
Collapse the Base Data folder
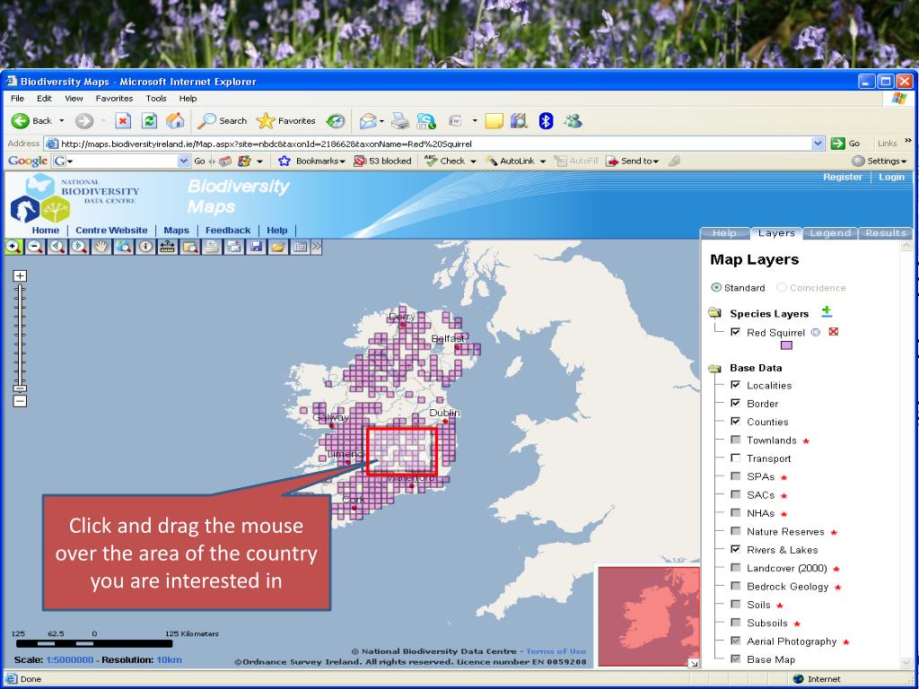[x=714, y=368]
